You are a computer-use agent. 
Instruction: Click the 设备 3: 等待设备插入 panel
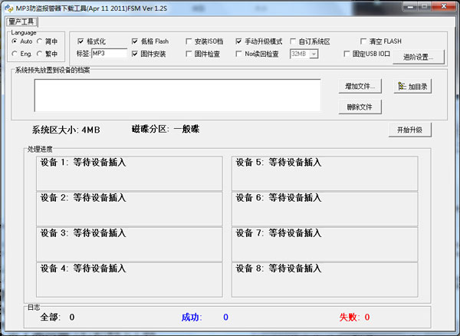(x=130, y=244)
